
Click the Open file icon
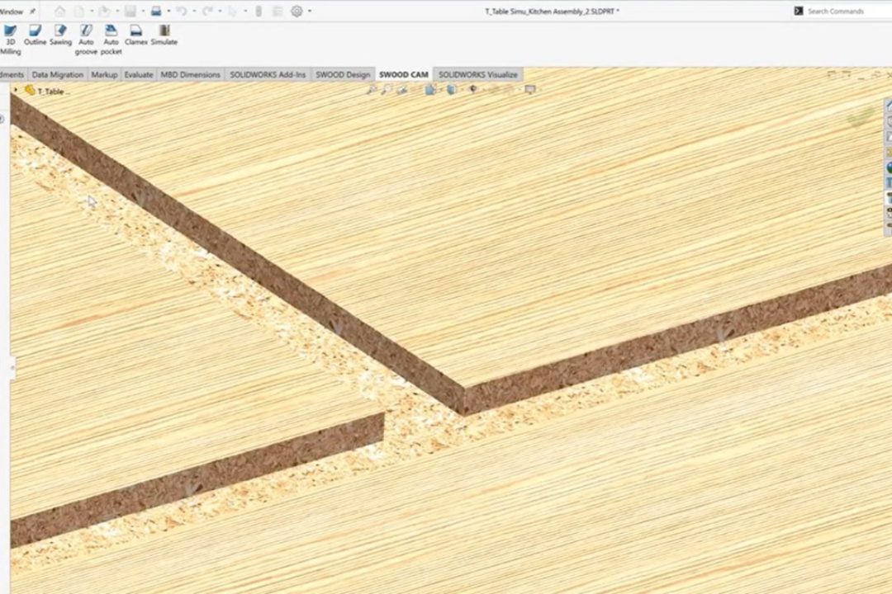click(105, 11)
